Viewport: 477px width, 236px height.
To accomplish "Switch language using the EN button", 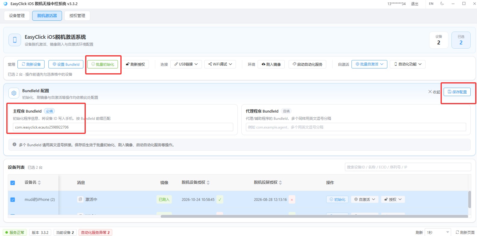I will (x=431, y=4).
